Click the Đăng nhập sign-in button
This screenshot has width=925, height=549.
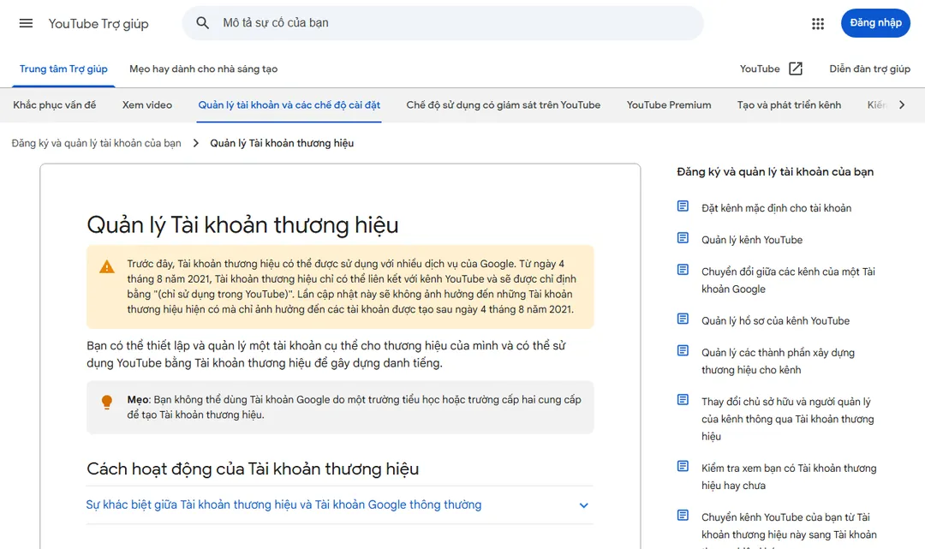click(875, 23)
